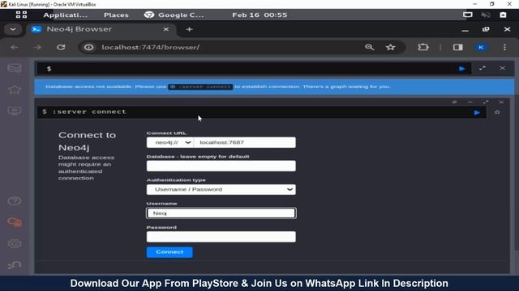Click the Database name input field

pos(221,166)
